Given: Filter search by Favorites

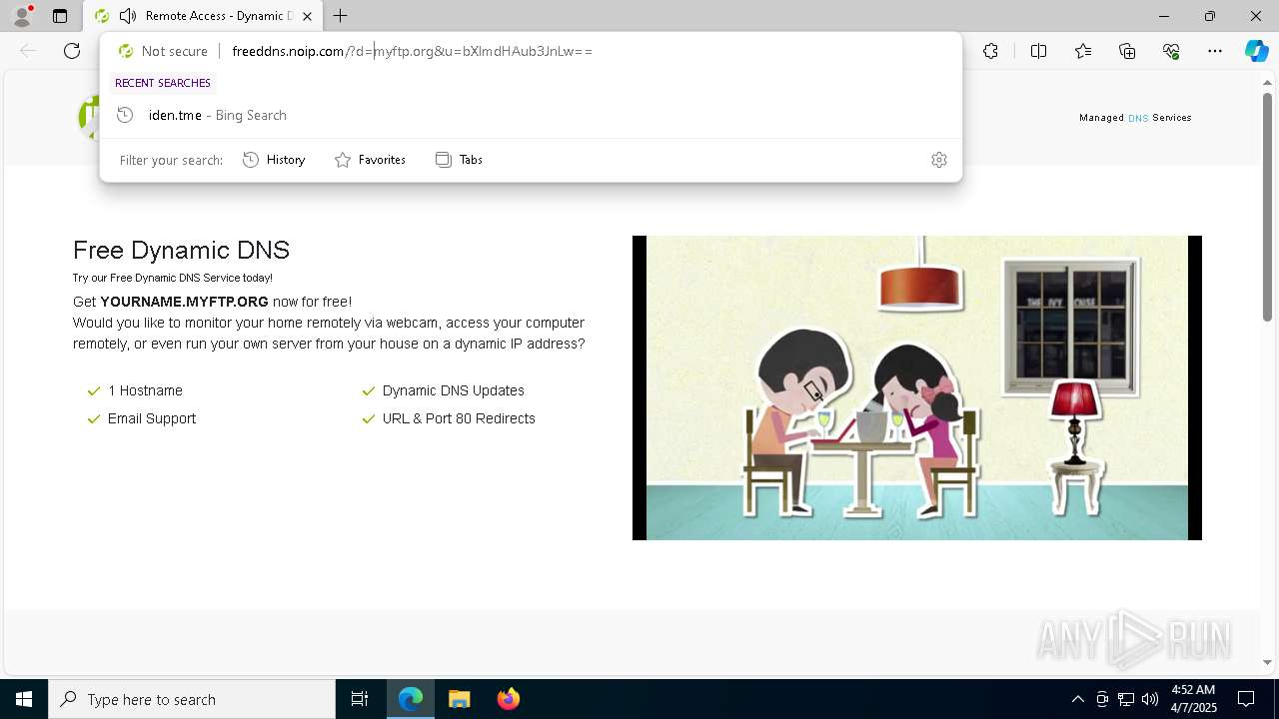Looking at the screenshot, I should point(370,160).
